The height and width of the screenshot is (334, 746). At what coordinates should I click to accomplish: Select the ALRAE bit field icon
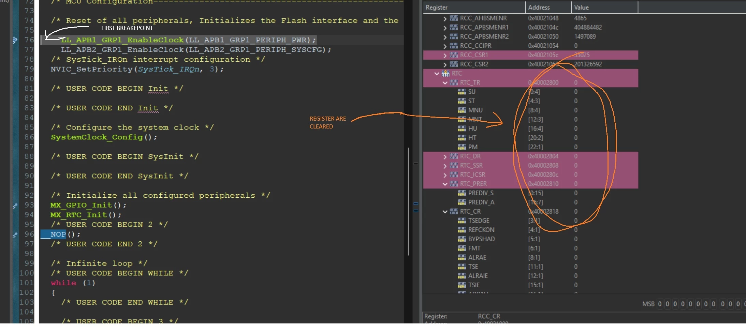click(462, 257)
